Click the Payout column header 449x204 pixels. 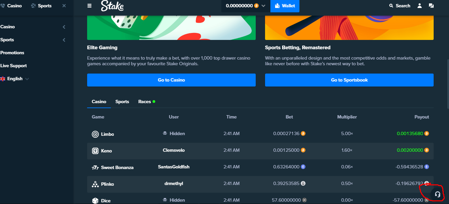coord(422,117)
